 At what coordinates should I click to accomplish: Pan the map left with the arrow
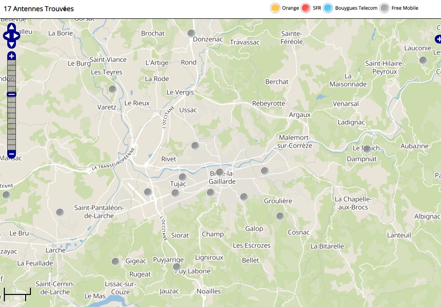6,36
